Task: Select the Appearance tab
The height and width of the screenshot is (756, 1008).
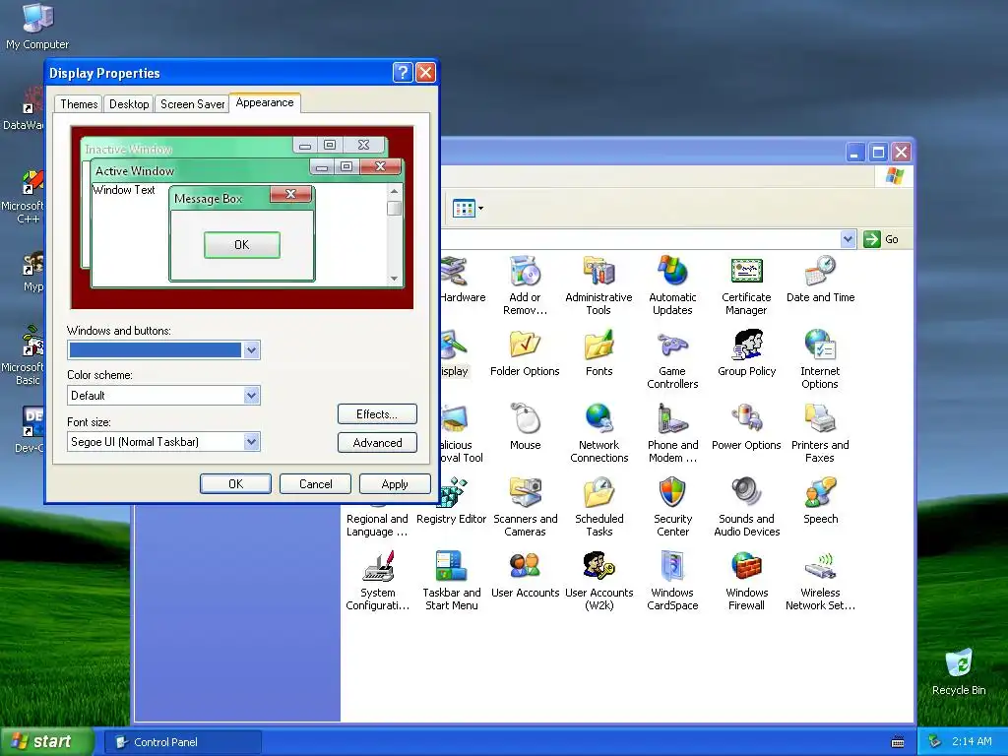Action: 264,102
